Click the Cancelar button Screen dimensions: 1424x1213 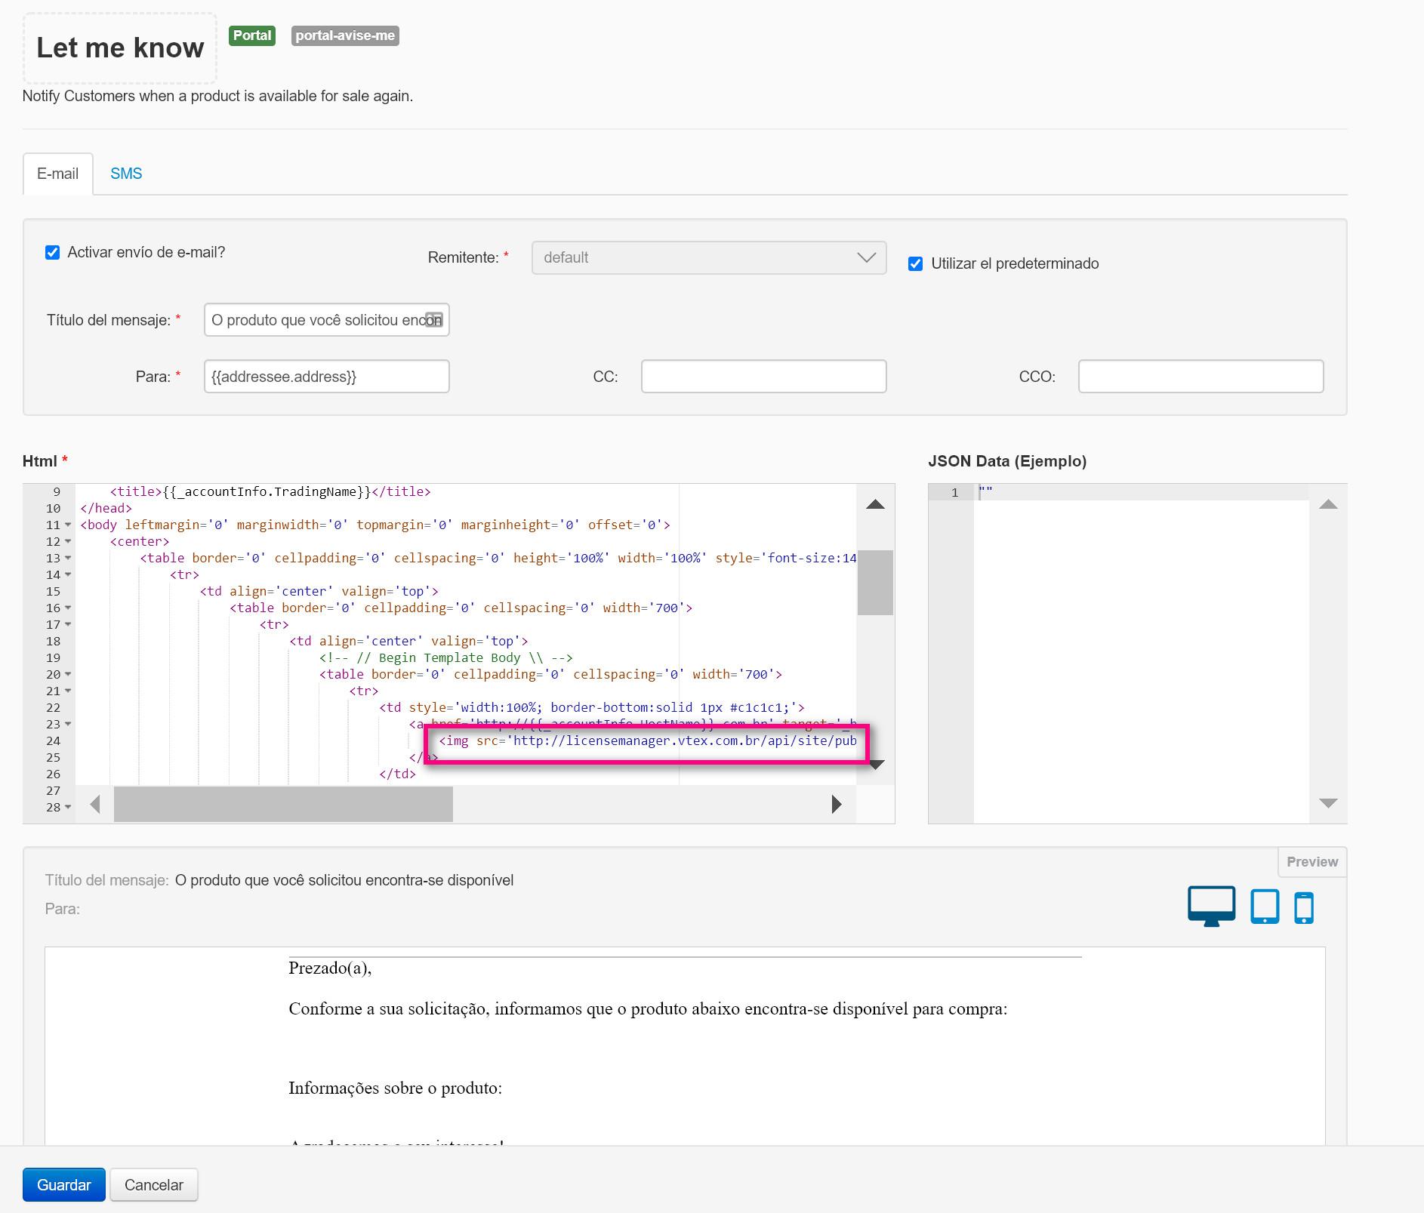click(x=154, y=1185)
